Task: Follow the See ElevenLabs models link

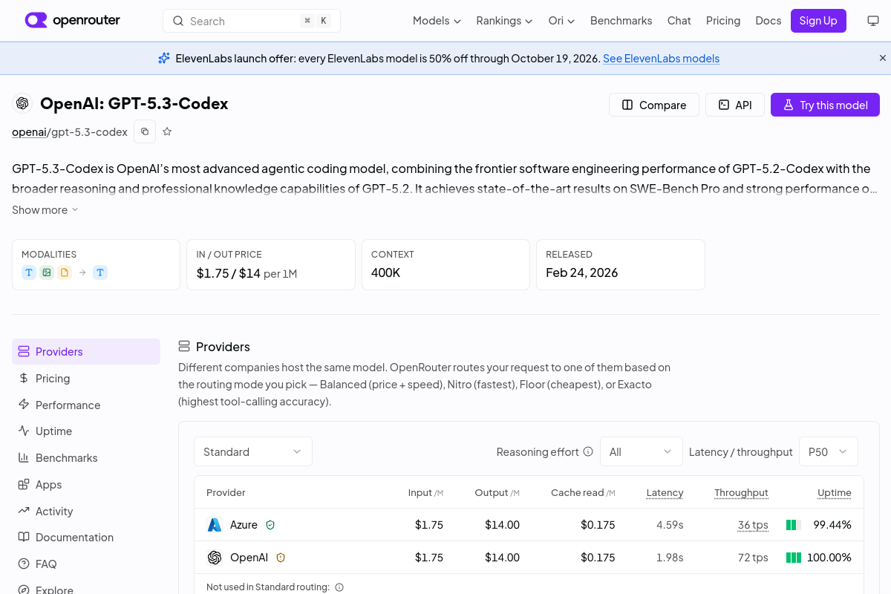Action: tap(661, 59)
